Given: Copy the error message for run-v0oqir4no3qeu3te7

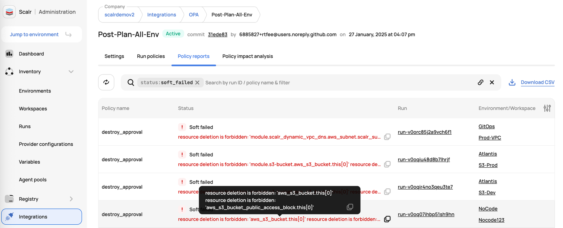Looking at the screenshot, I should [387, 191].
